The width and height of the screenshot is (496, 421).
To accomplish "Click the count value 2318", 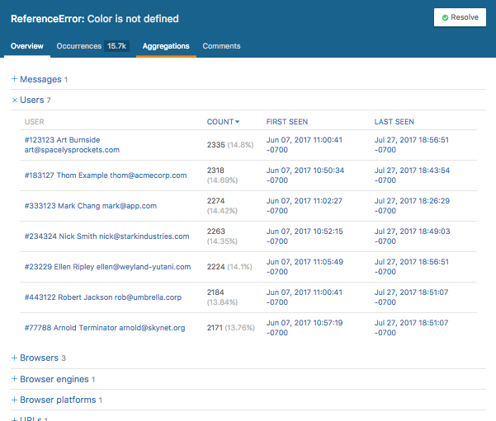I will pos(215,171).
